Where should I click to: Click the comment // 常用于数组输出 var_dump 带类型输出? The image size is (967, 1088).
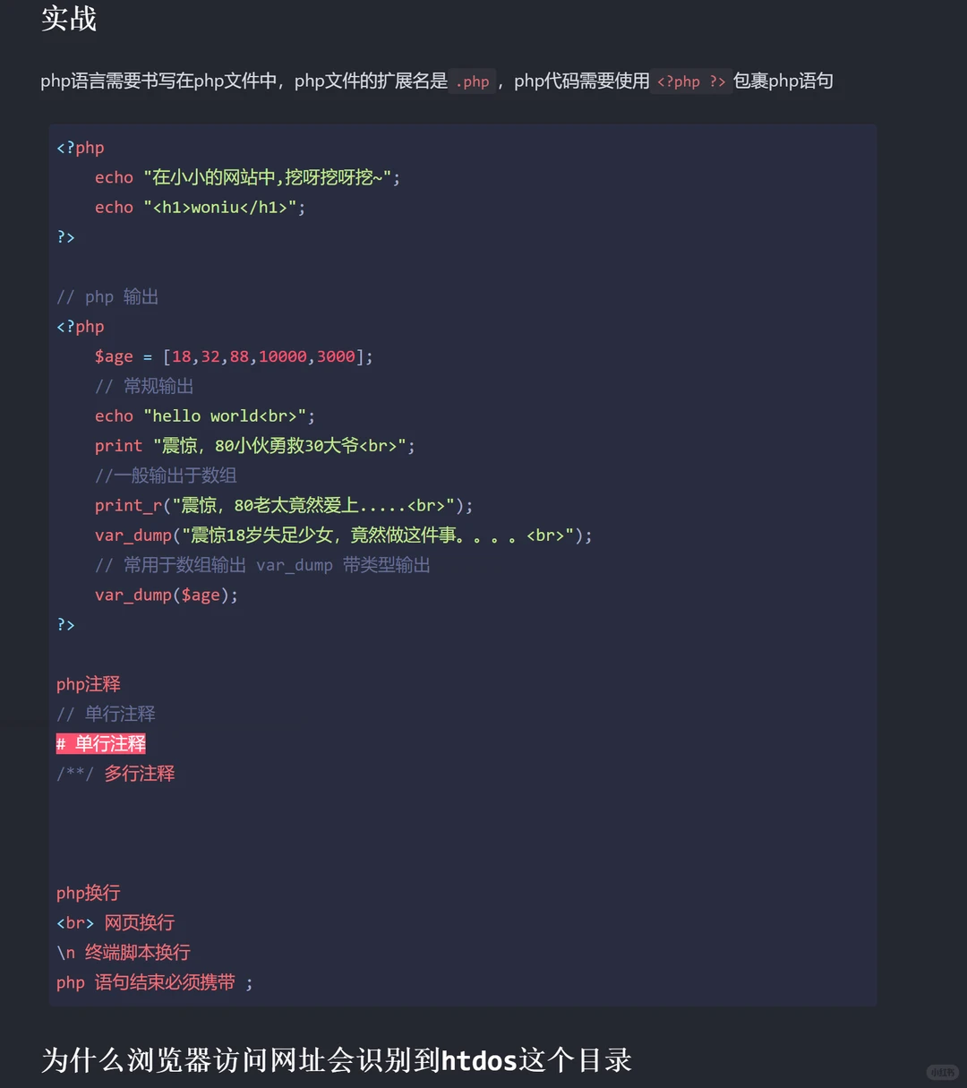[x=262, y=565]
